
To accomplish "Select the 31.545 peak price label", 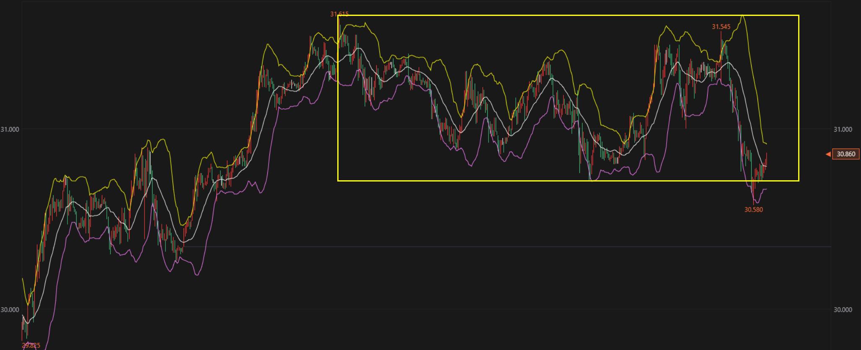I will (x=721, y=27).
